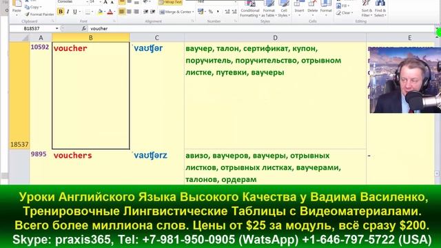Apply Comma Style format

(218, 12)
